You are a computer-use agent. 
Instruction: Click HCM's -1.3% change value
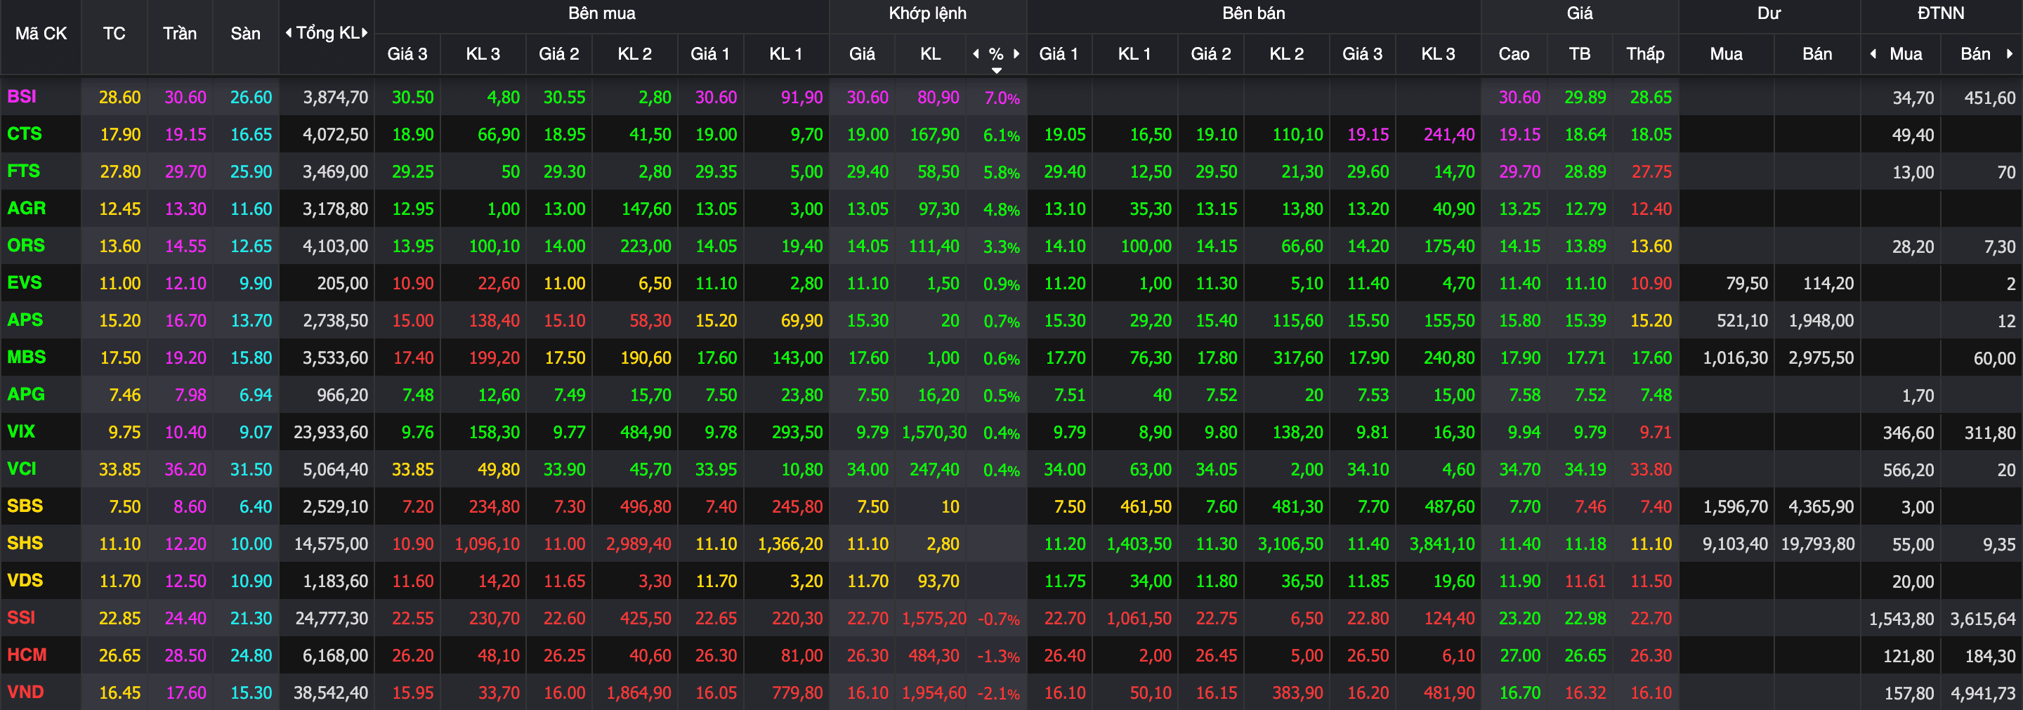point(998,656)
